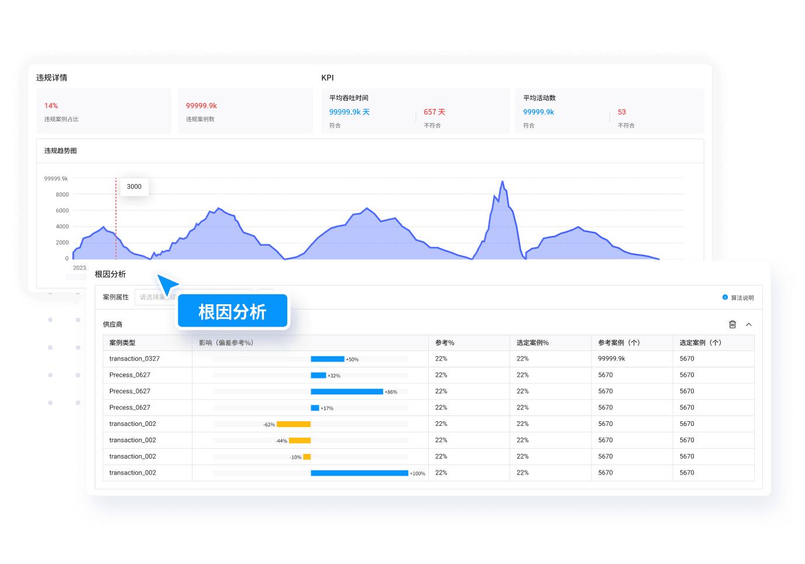The height and width of the screenshot is (564, 805).
Task: Click the 选定案例% column header
Action: coord(532,343)
